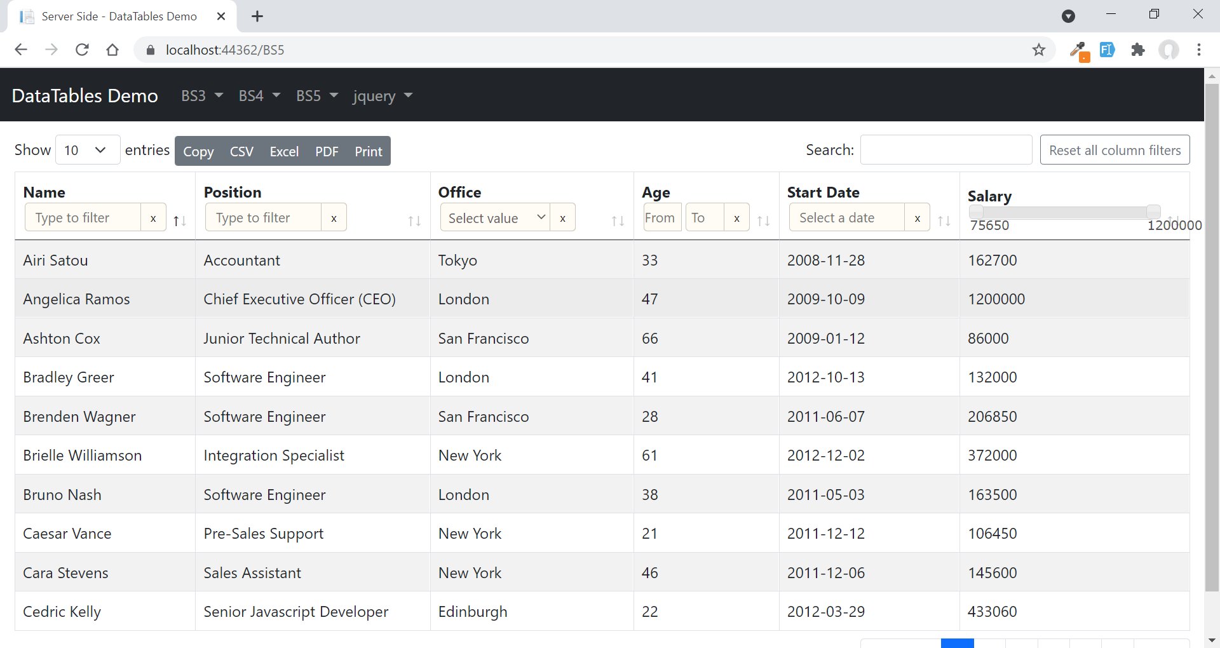
Task: Open the Show entries count dropdown
Action: click(x=88, y=150)
